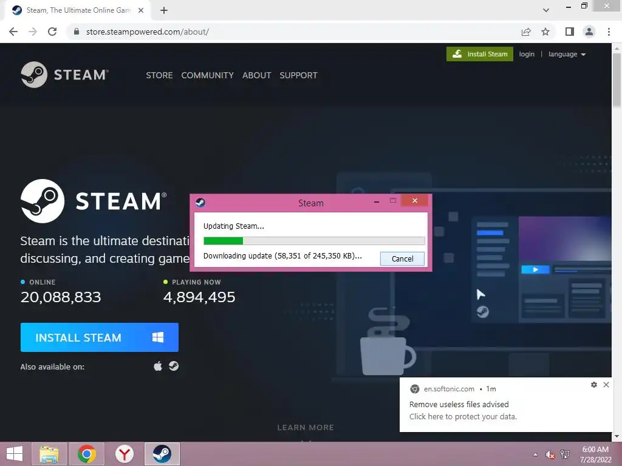
Task: Cancel the Steam update download
Action: pyautogui.click(x=402, y=258)
